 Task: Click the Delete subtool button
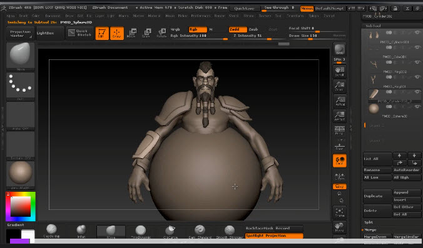pos(377,211)
